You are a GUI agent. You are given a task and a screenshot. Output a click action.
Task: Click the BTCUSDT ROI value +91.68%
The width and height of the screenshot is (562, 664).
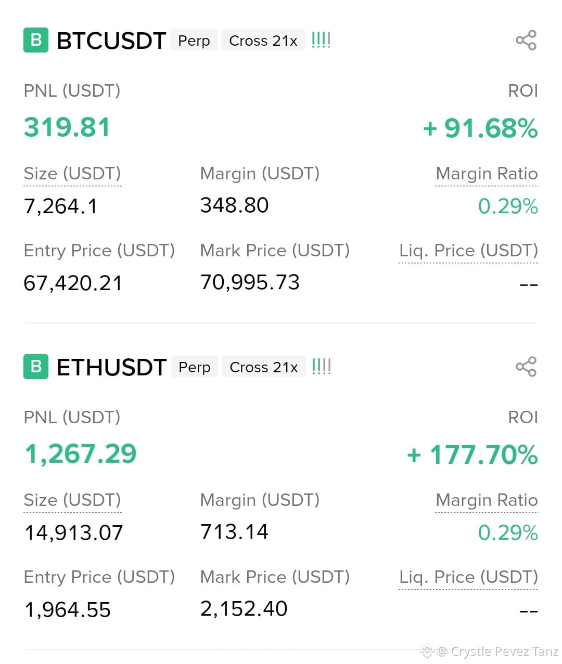(x=480, y=128)
